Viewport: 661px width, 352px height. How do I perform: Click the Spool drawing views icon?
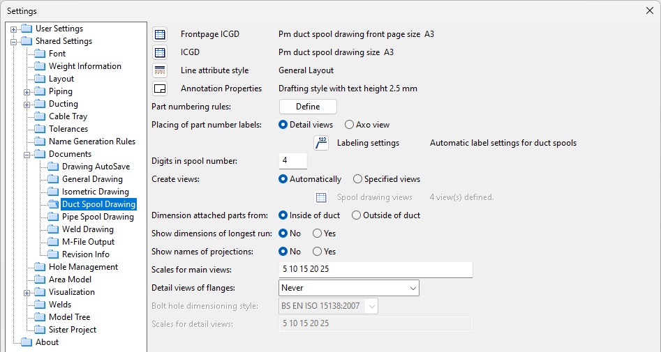[321, 197]
